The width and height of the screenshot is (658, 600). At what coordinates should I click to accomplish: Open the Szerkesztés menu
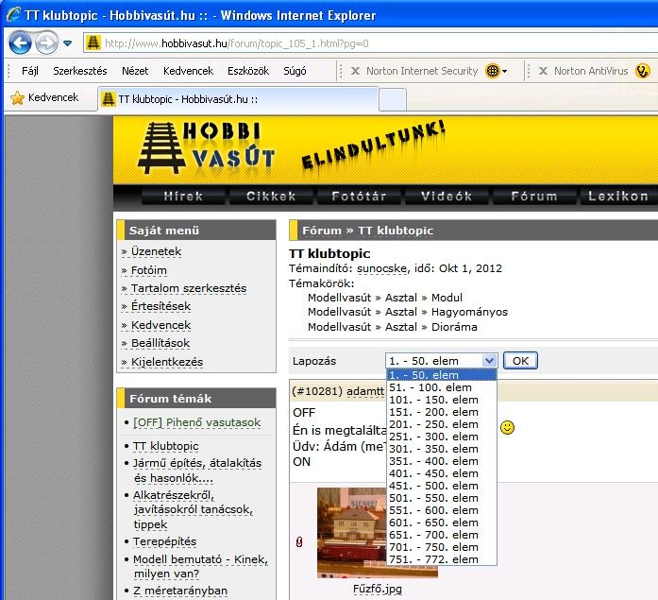point(79,71)
